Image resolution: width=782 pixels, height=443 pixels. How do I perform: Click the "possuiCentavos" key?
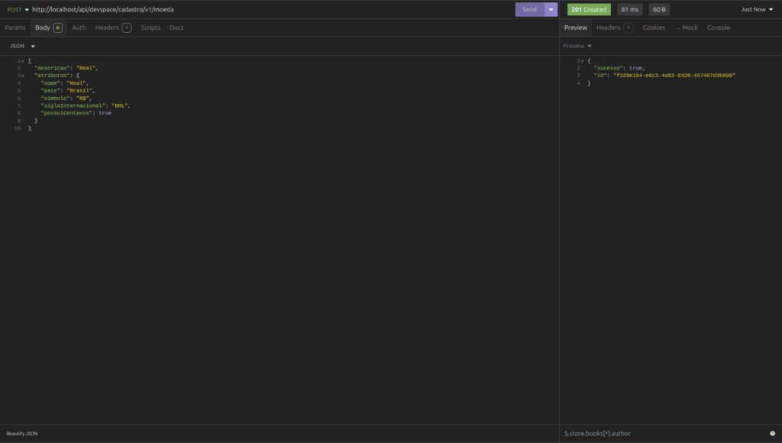[66, 113]
